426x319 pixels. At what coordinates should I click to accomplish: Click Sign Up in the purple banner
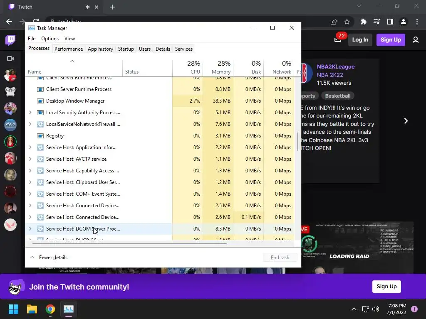tap(386, 287)
